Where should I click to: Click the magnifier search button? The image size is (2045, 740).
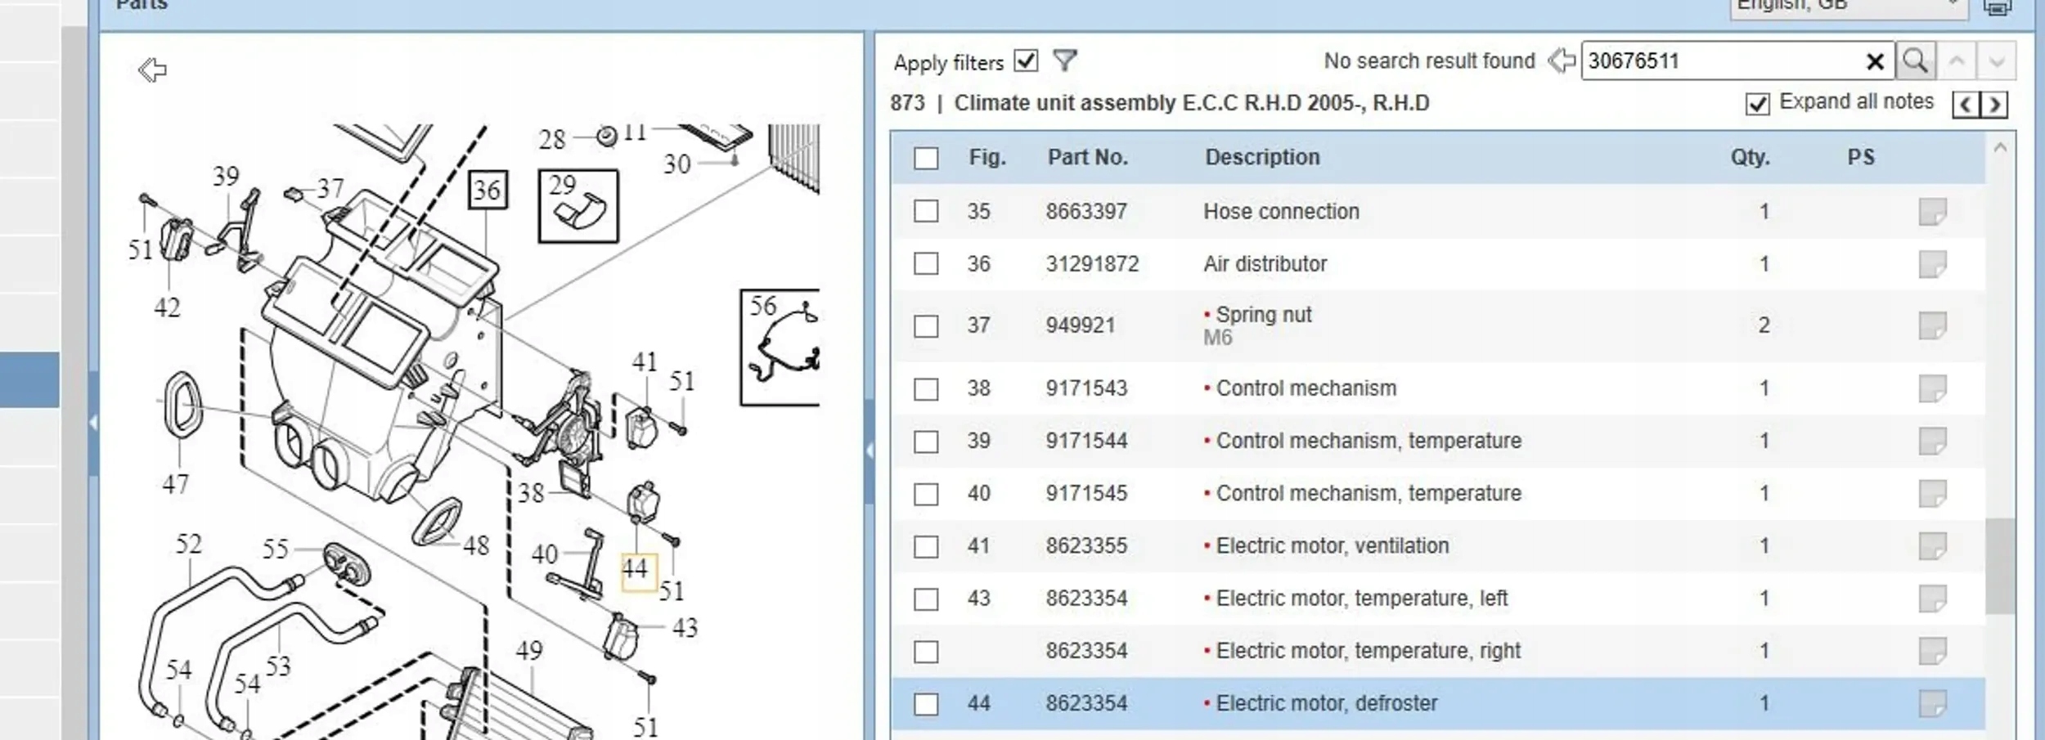[1915, 61]
